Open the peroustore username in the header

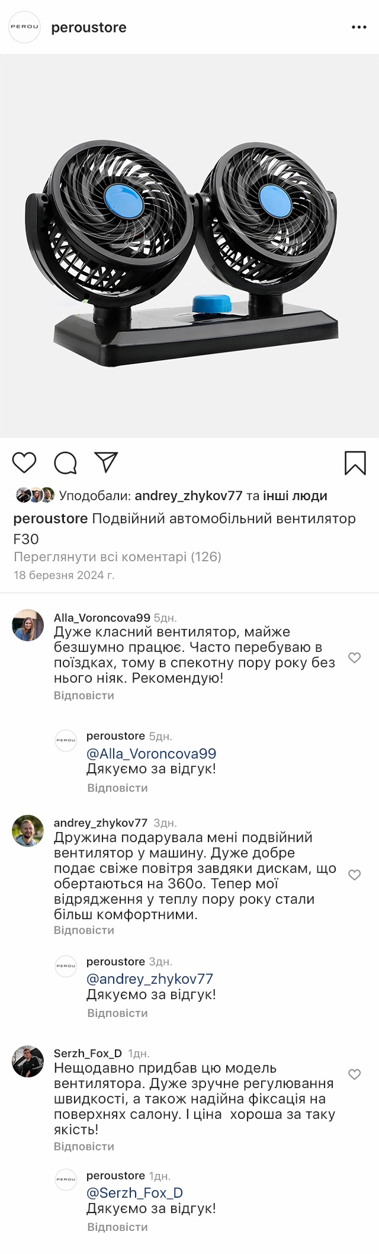[x=89, y=27]
